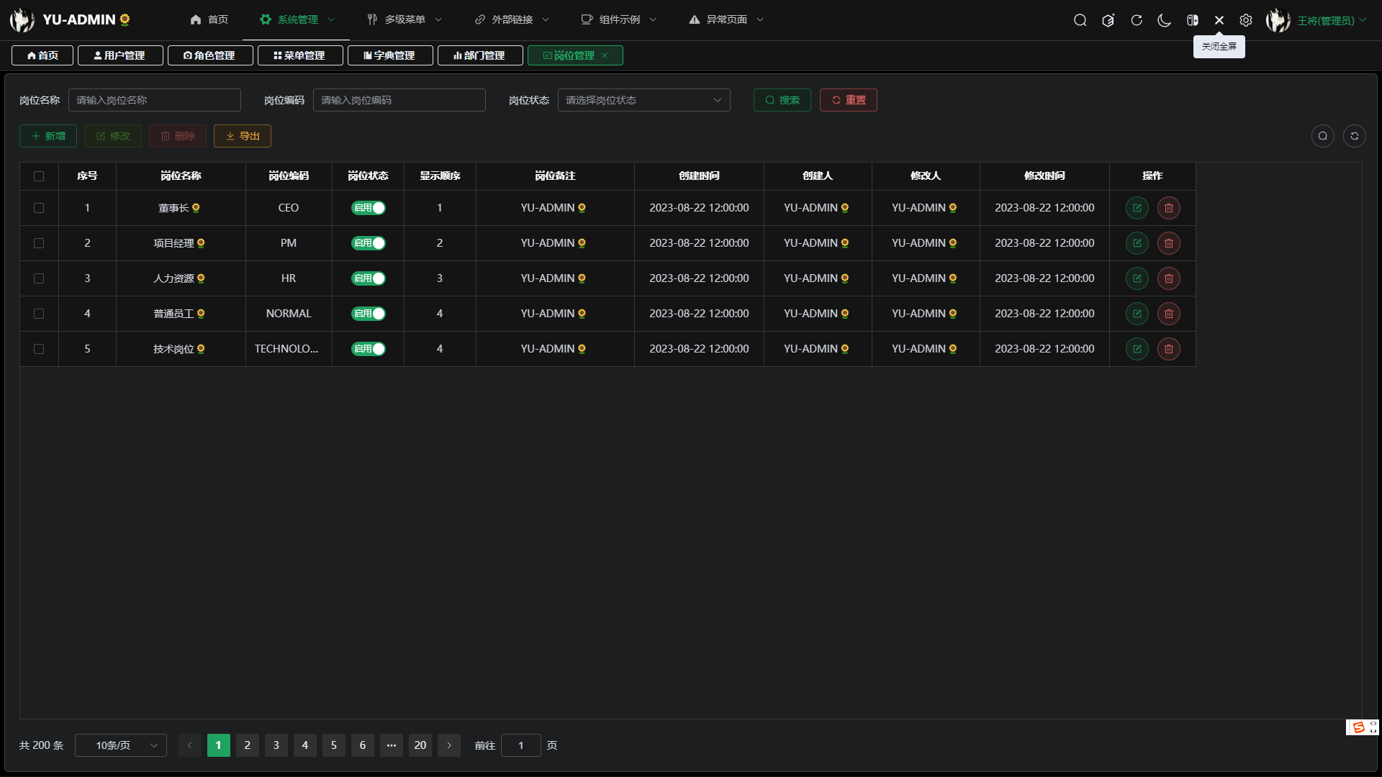Select all rows with header checkbox
Screen dimensions: 1382x777
(x=39, y=176)
